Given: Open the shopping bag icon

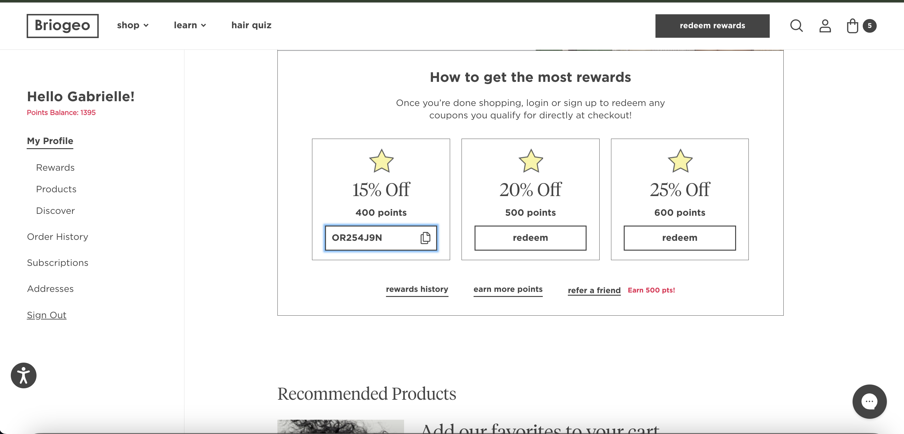Looking at the screenshot, I should click(x=852, y=26).
